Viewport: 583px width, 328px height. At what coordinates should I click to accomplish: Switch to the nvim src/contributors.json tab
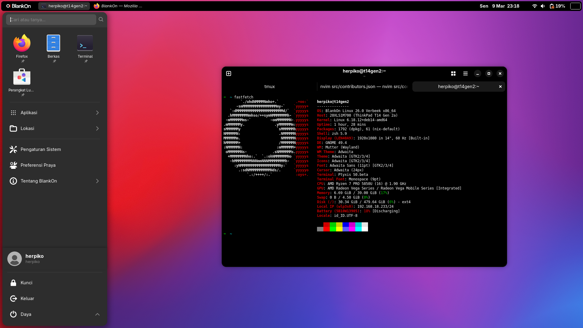point(364,87)
